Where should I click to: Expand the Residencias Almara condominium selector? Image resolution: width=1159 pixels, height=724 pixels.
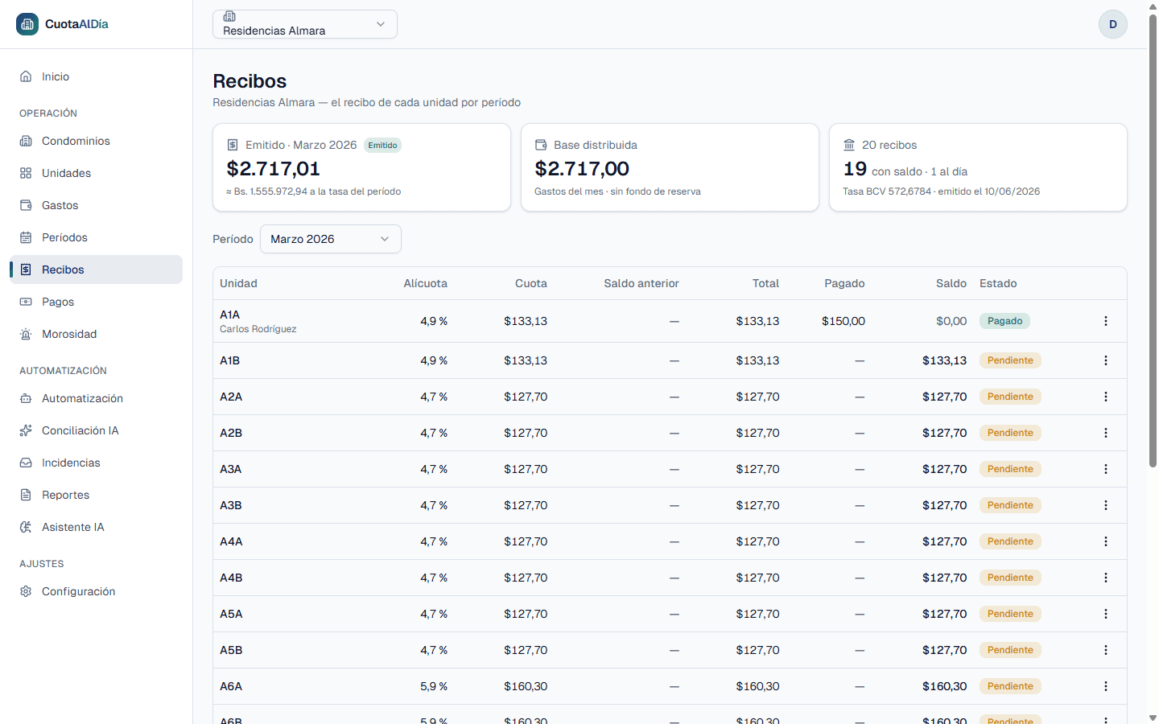coord(305,24)
